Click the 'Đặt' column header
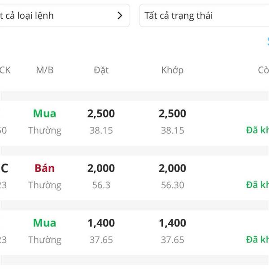 (x=101, y=70)
